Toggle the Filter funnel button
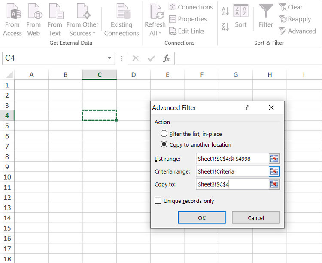 click(x=266, y=16)
